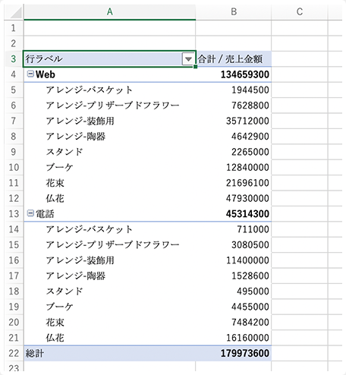Click the value 3080500
The width and height of the screenshot is (346, 375).
coord(250,244)
